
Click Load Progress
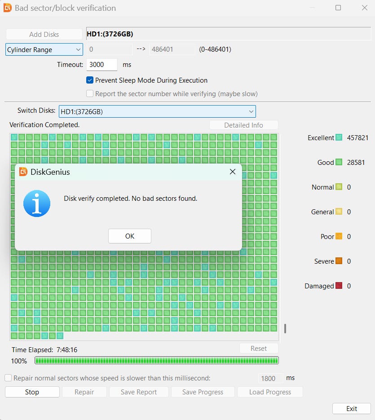coord(270,392)
